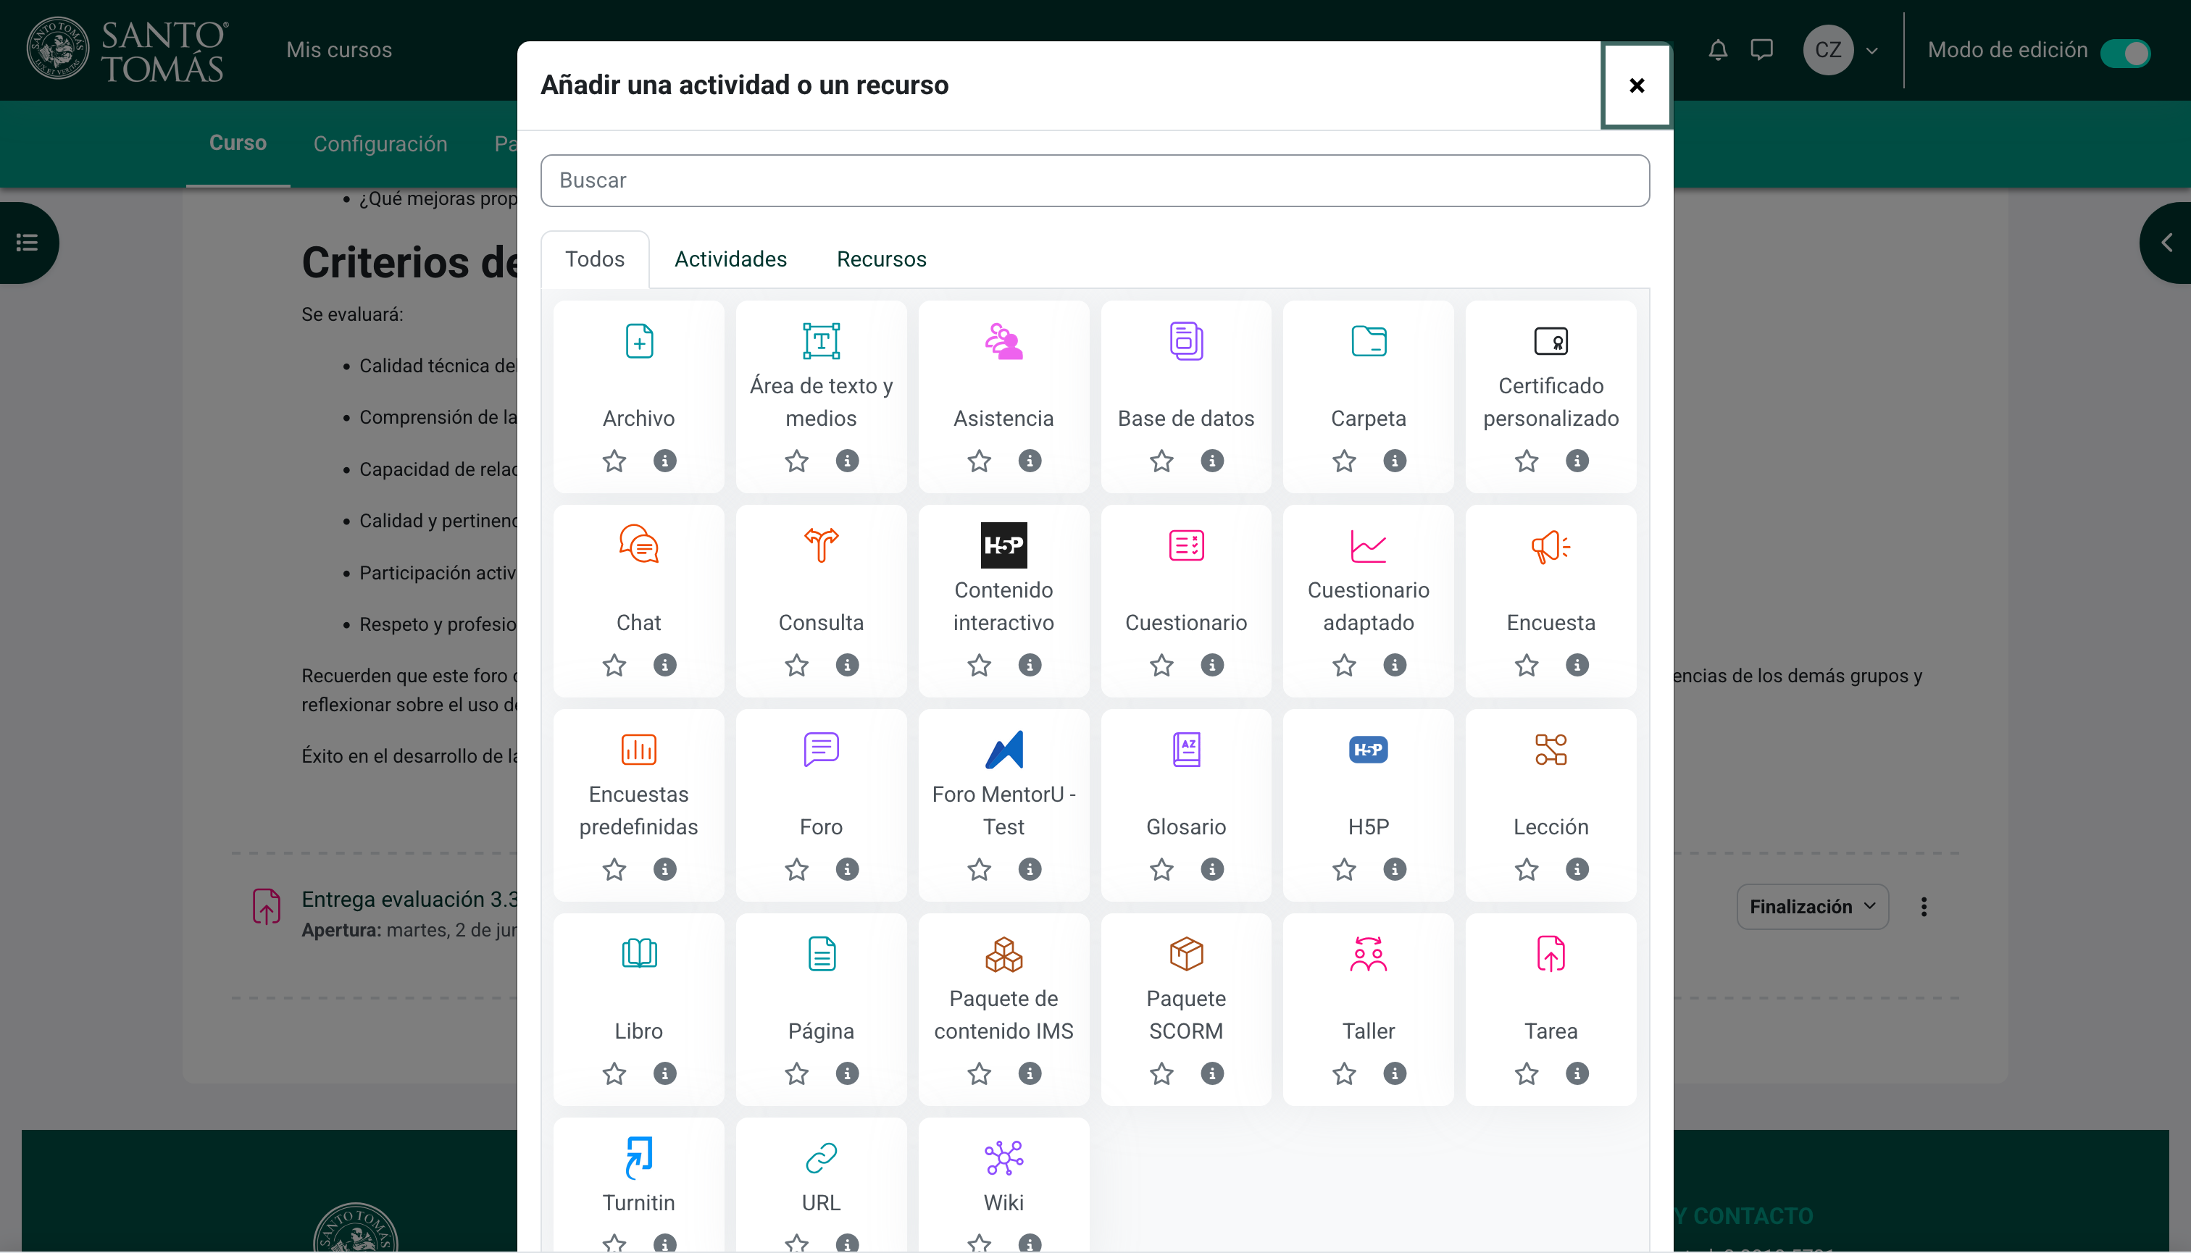Open info about Encuesta

[x=1577, y=664]
